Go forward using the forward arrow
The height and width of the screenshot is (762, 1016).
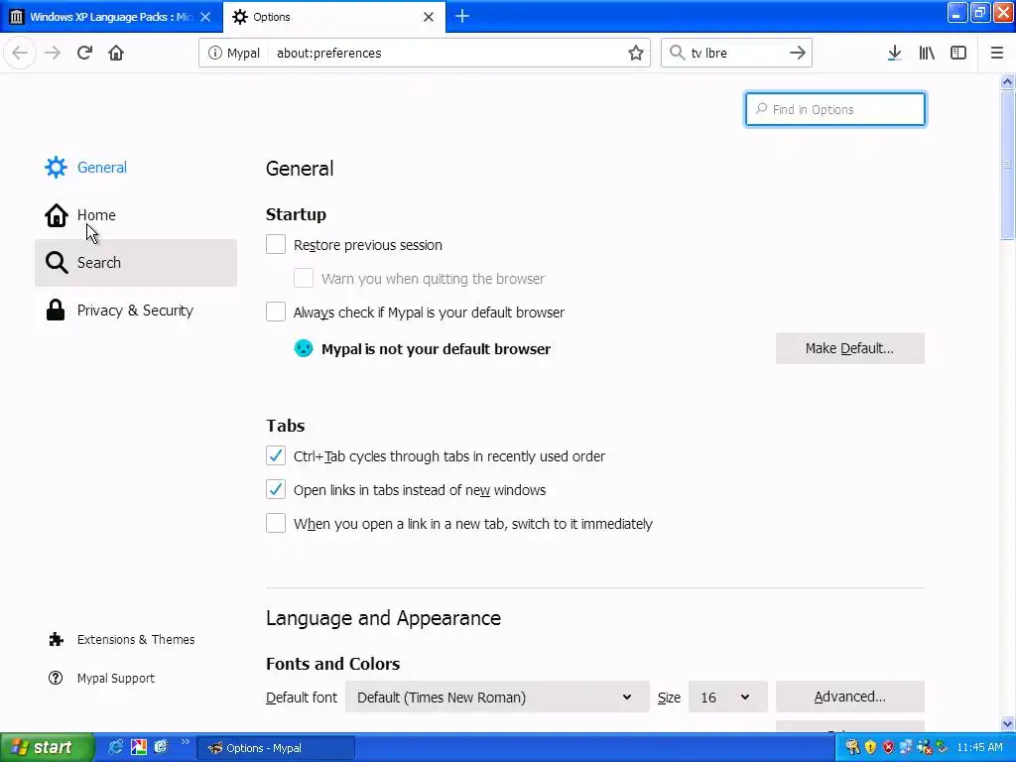pyautogui.click(x=53, y=53)
